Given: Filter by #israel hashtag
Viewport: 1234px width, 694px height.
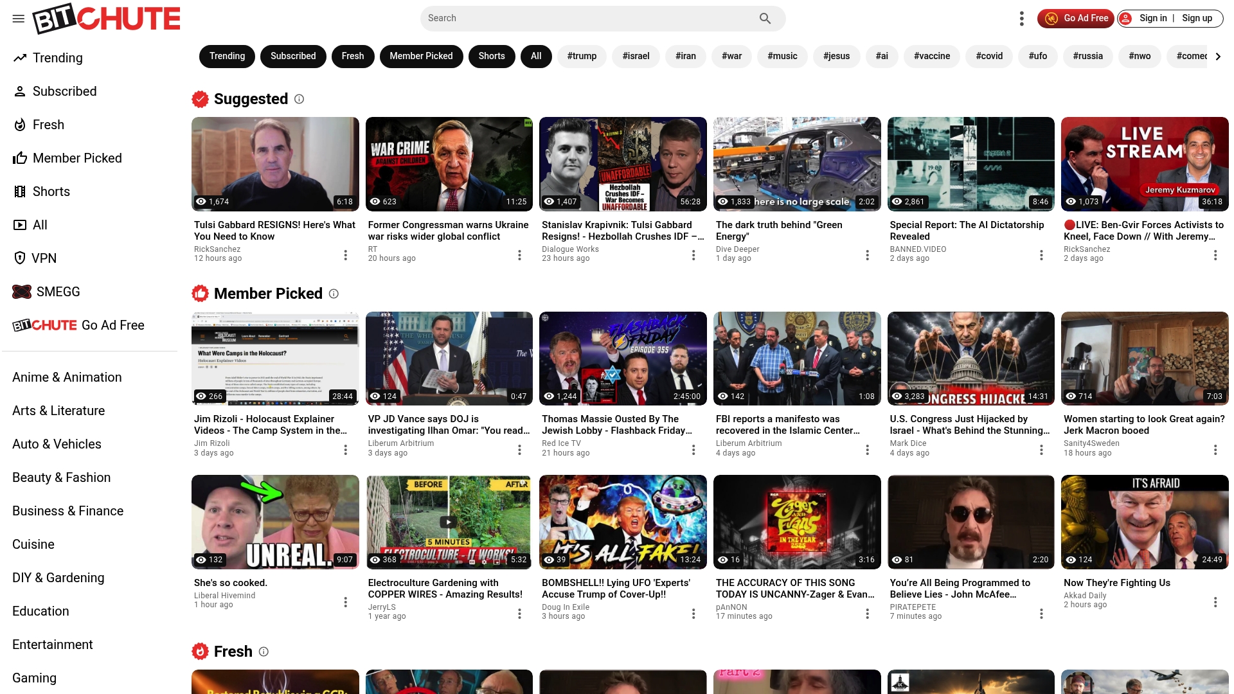Looking at the screenshot, I should coord(636,57).
